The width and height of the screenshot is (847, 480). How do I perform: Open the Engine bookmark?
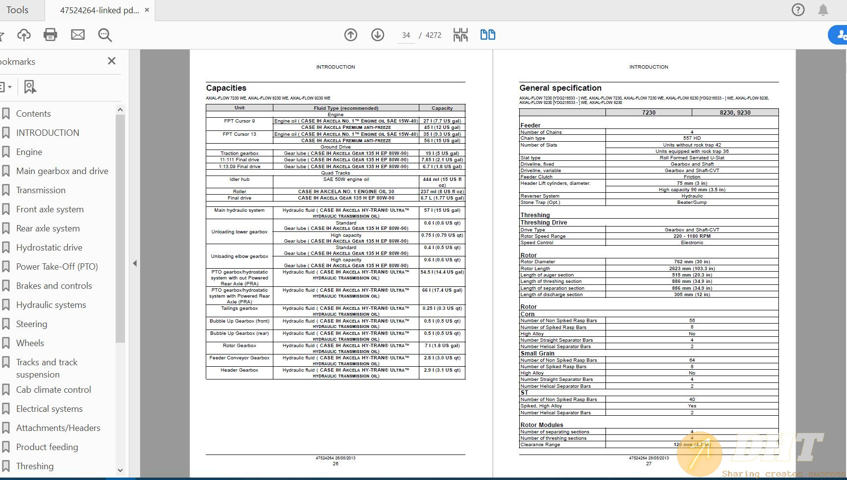click(29, 152)
